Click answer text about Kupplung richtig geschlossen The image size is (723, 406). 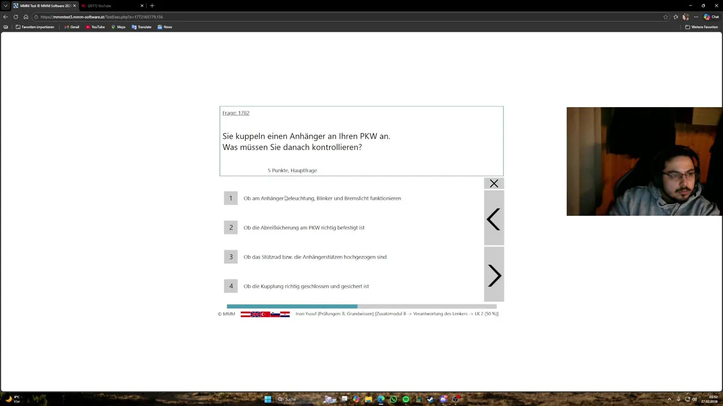[x=306, y=286]
